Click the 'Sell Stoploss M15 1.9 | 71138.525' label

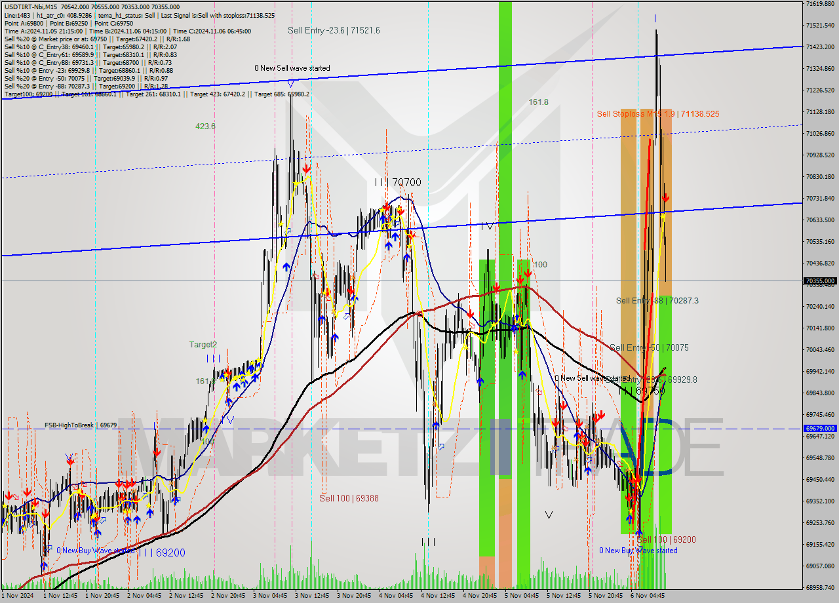point(658,114)
